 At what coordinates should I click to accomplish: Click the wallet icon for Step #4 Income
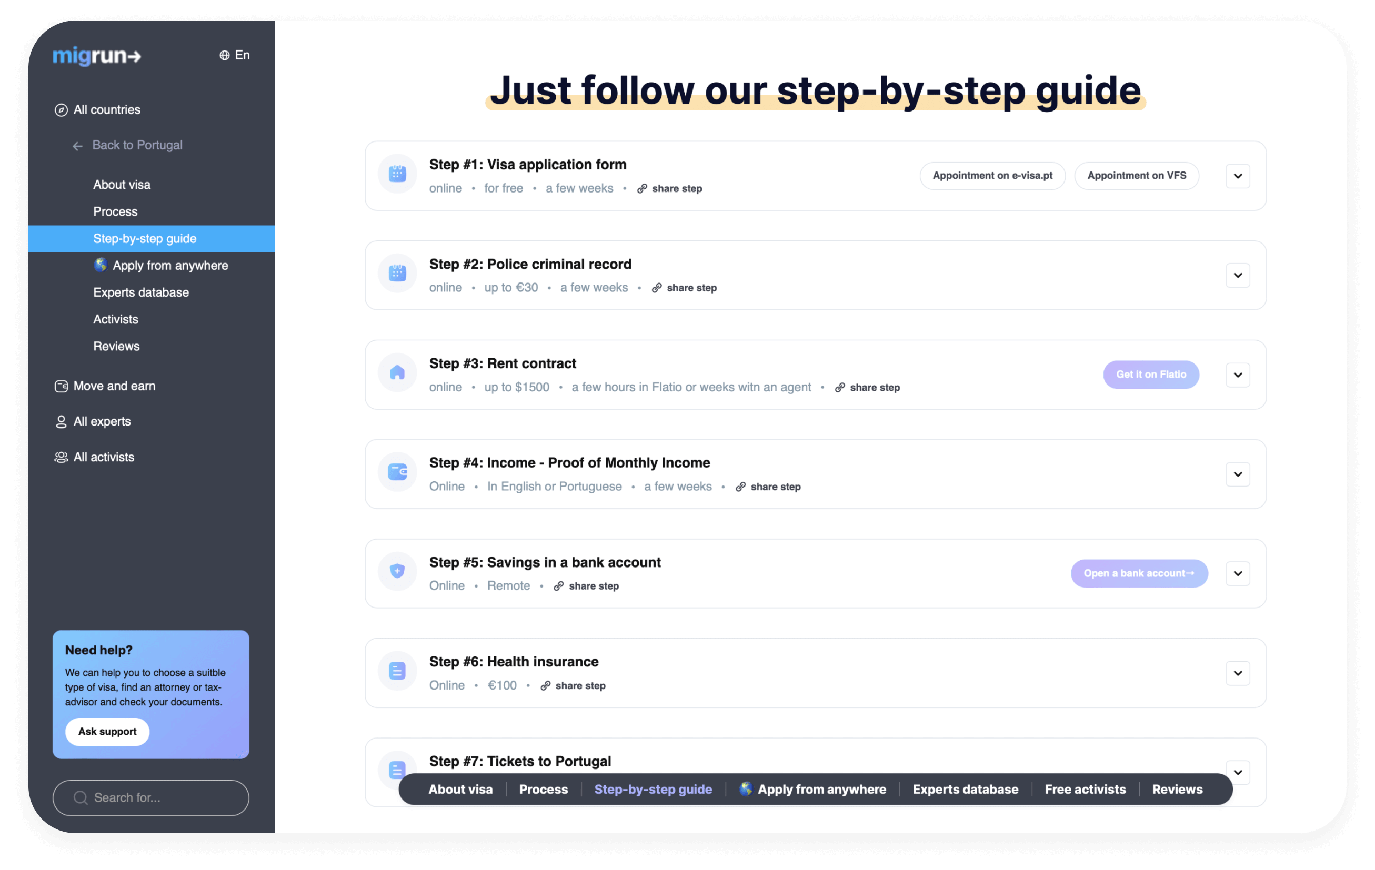point(397,472)
